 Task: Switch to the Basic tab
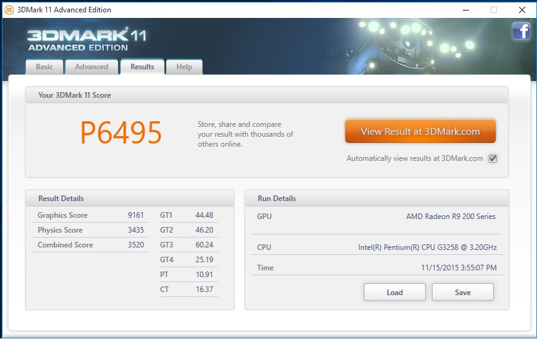44,67
